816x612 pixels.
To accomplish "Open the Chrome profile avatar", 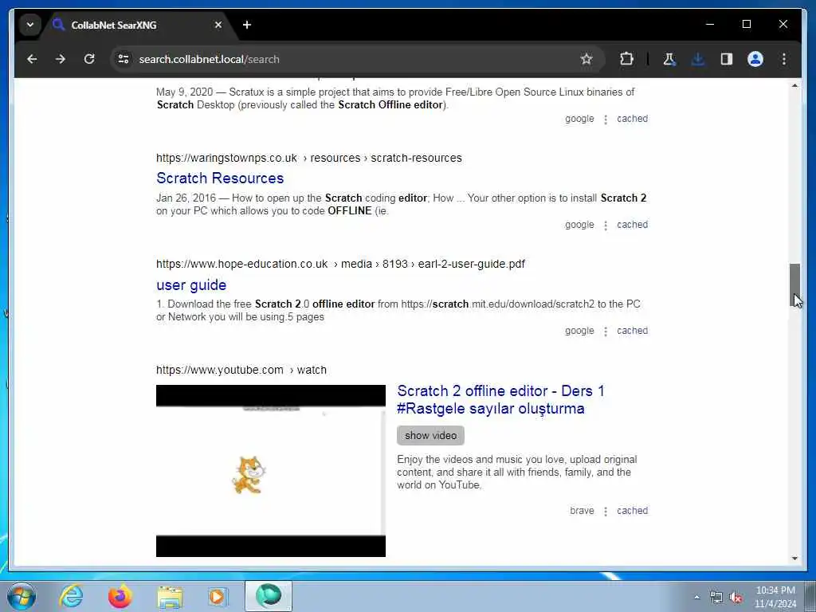I will click(755, 59).
